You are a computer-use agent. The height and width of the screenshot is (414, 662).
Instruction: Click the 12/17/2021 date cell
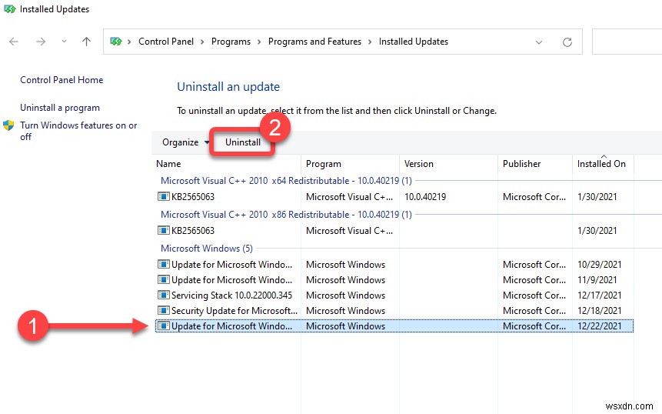pos(600,295)
